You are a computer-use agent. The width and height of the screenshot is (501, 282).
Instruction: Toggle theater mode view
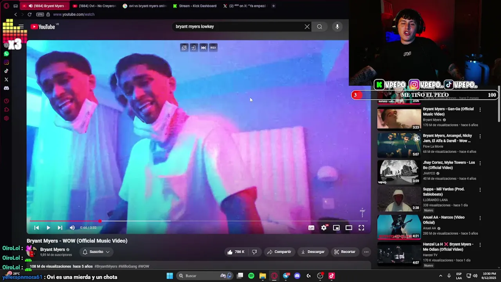(349, 228)
